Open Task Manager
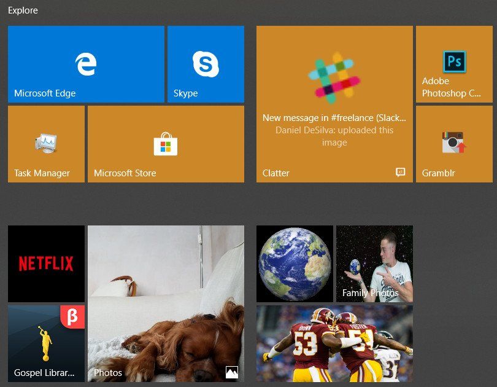Screen dimensions: 497x387 (45, 143)
